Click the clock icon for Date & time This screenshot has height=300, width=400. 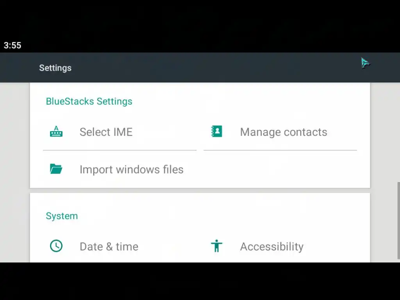point(56,246)
